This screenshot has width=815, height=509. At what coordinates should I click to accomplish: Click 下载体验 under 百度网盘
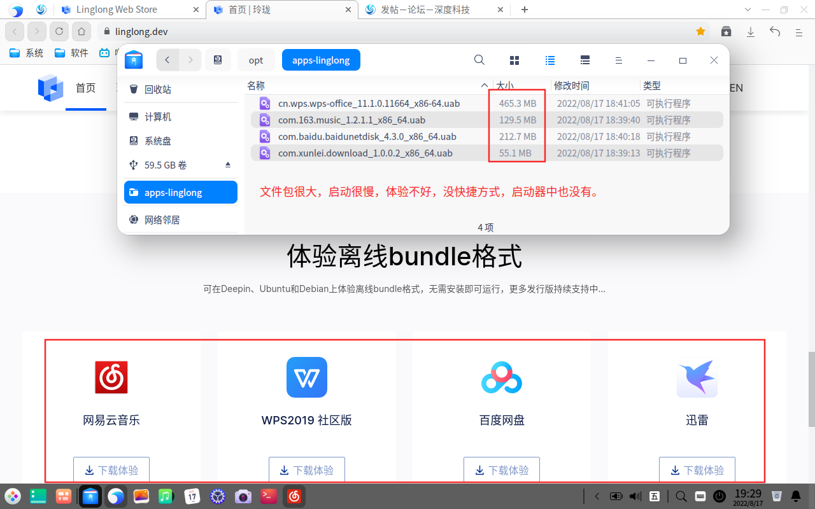click(501, 470)
